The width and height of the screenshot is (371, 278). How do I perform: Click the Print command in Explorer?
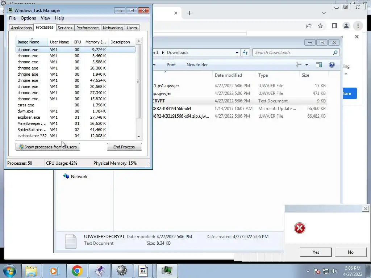click(x=171, y=65)
